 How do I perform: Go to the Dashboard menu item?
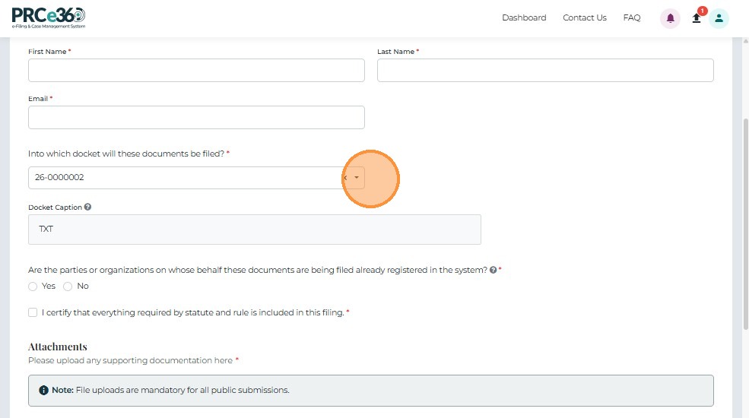(x=524, y=18)
